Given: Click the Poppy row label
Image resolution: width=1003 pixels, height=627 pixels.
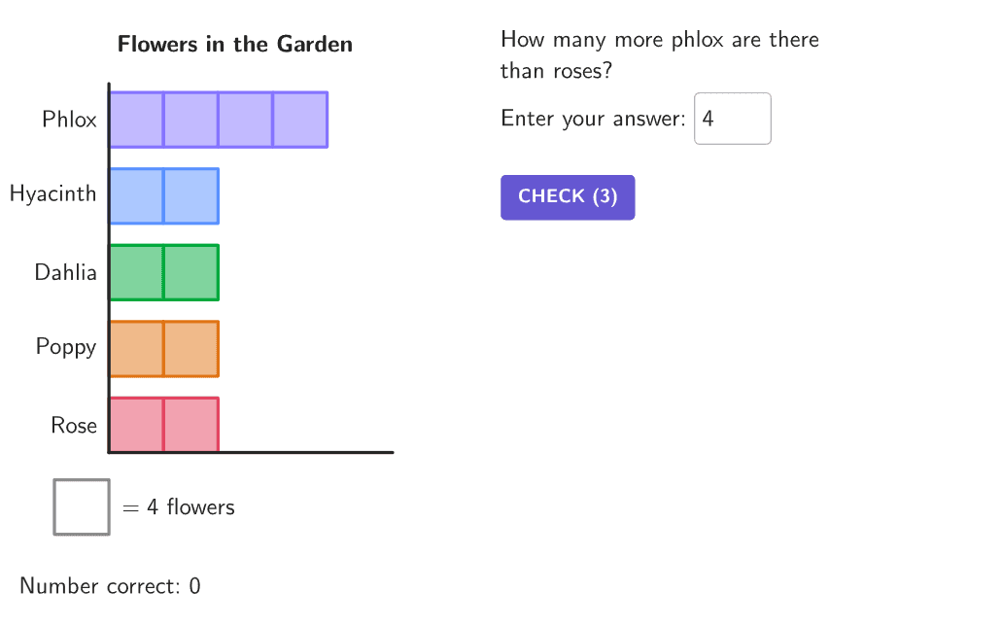Looking at the screenshot, I should click(66, 347).
